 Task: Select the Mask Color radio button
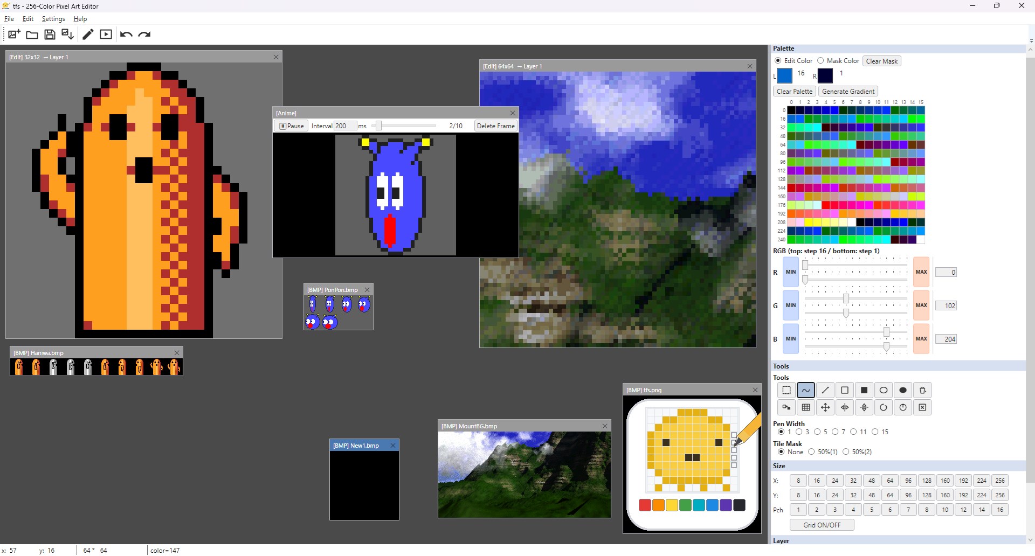tap(820, 61)
